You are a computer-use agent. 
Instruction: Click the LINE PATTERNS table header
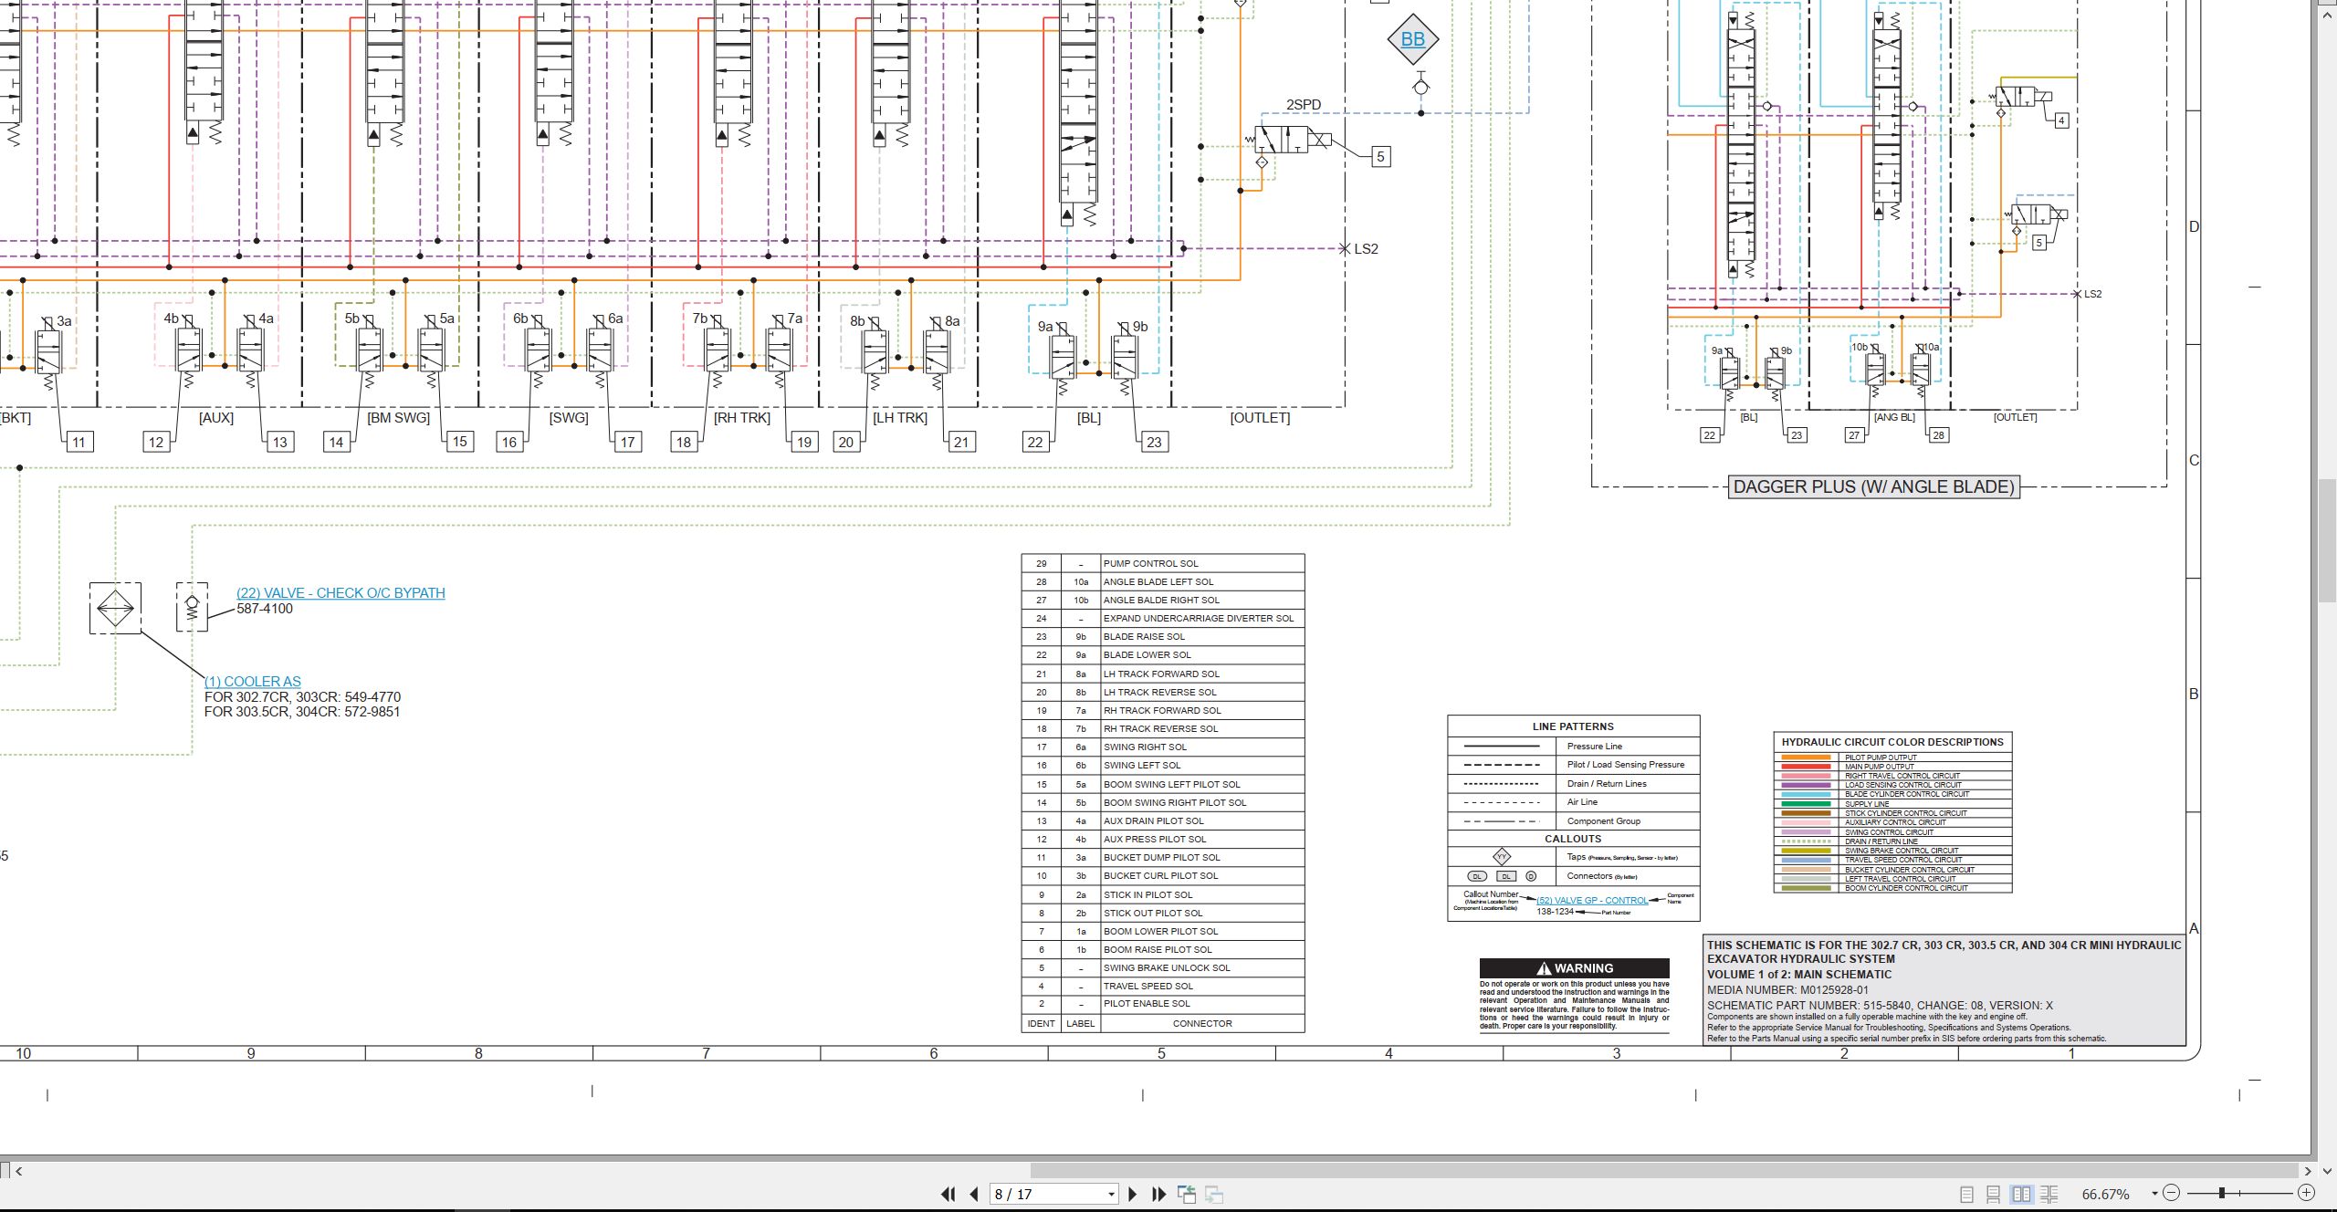[x=1573, y=726]
